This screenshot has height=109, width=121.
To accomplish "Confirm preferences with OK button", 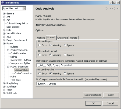I will click(93, 103).
